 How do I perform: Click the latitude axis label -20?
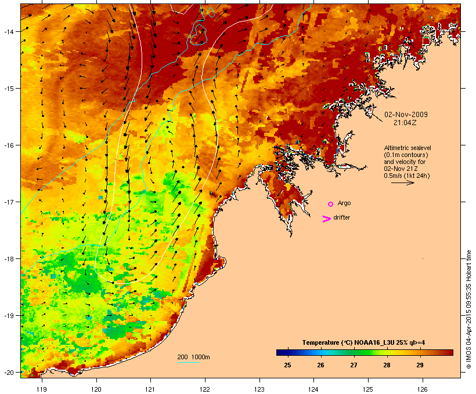point(8,373)
